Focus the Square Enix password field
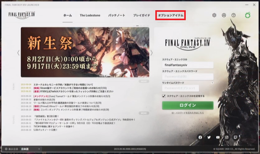 pos(188,77)
